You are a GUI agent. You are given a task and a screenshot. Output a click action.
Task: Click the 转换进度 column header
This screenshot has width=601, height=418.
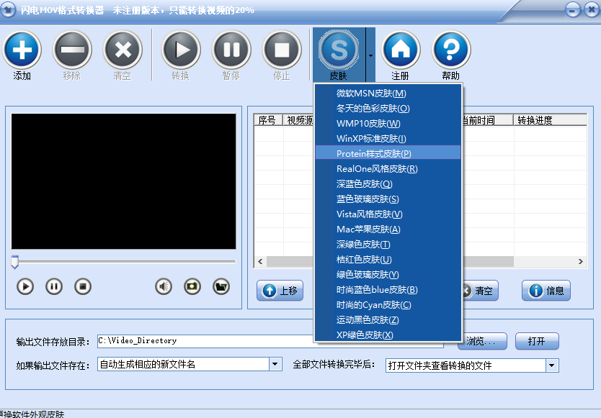point(550,120)
